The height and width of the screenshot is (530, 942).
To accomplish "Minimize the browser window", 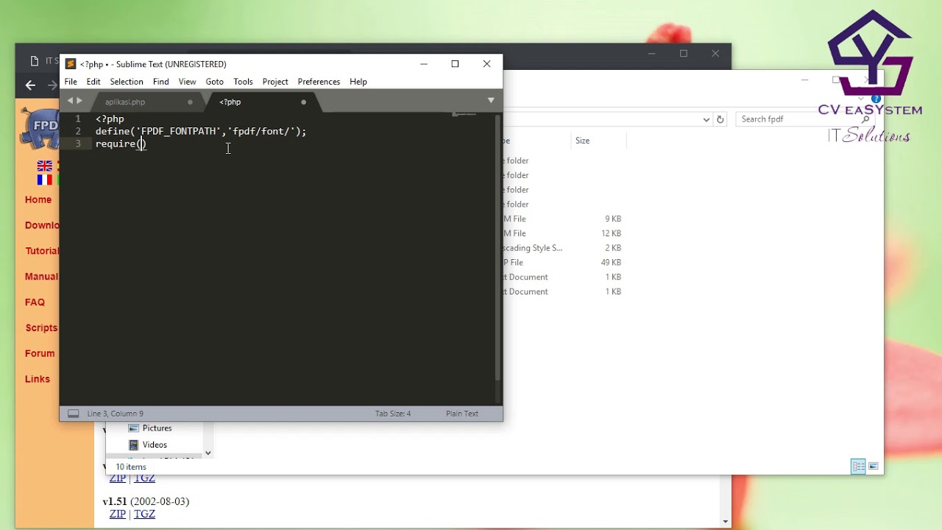I will click(652, 54).
